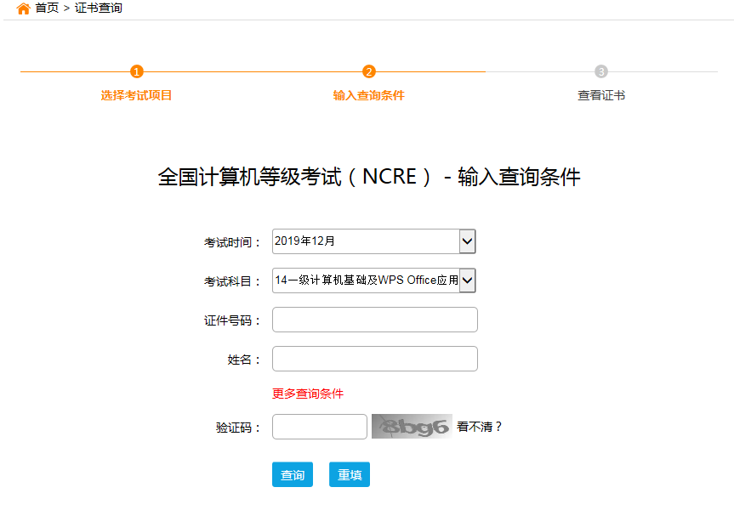
Task: Focus the 验证码 input field
Action: pyautogui.click(x=320, y=427)
